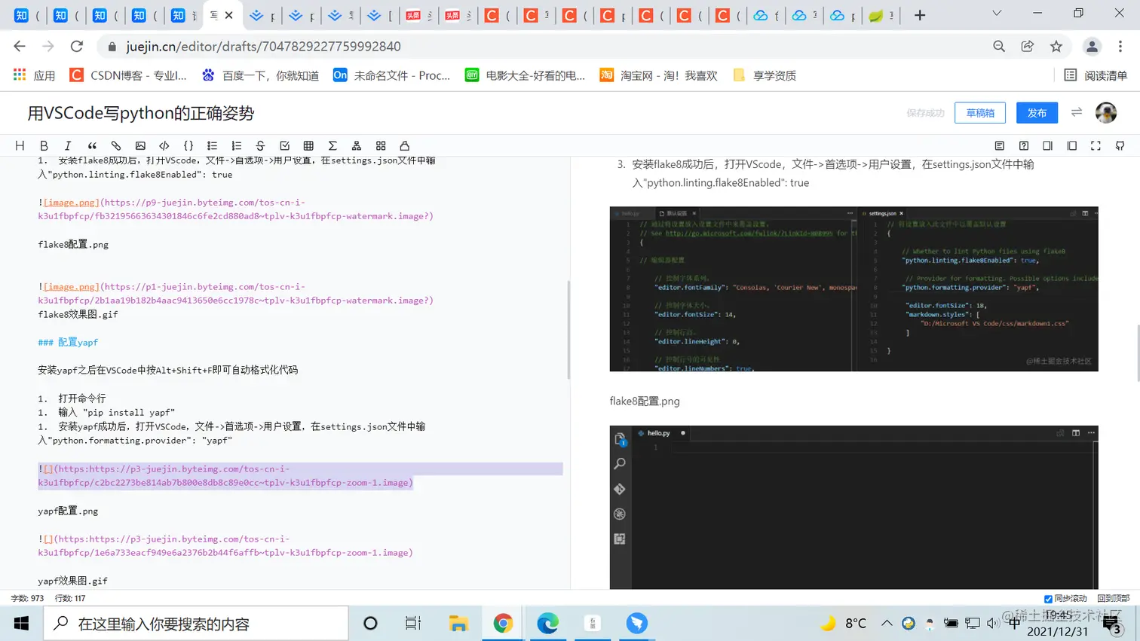
Task: Click the ### 配置yapf heading line
Action: (68, 342)
